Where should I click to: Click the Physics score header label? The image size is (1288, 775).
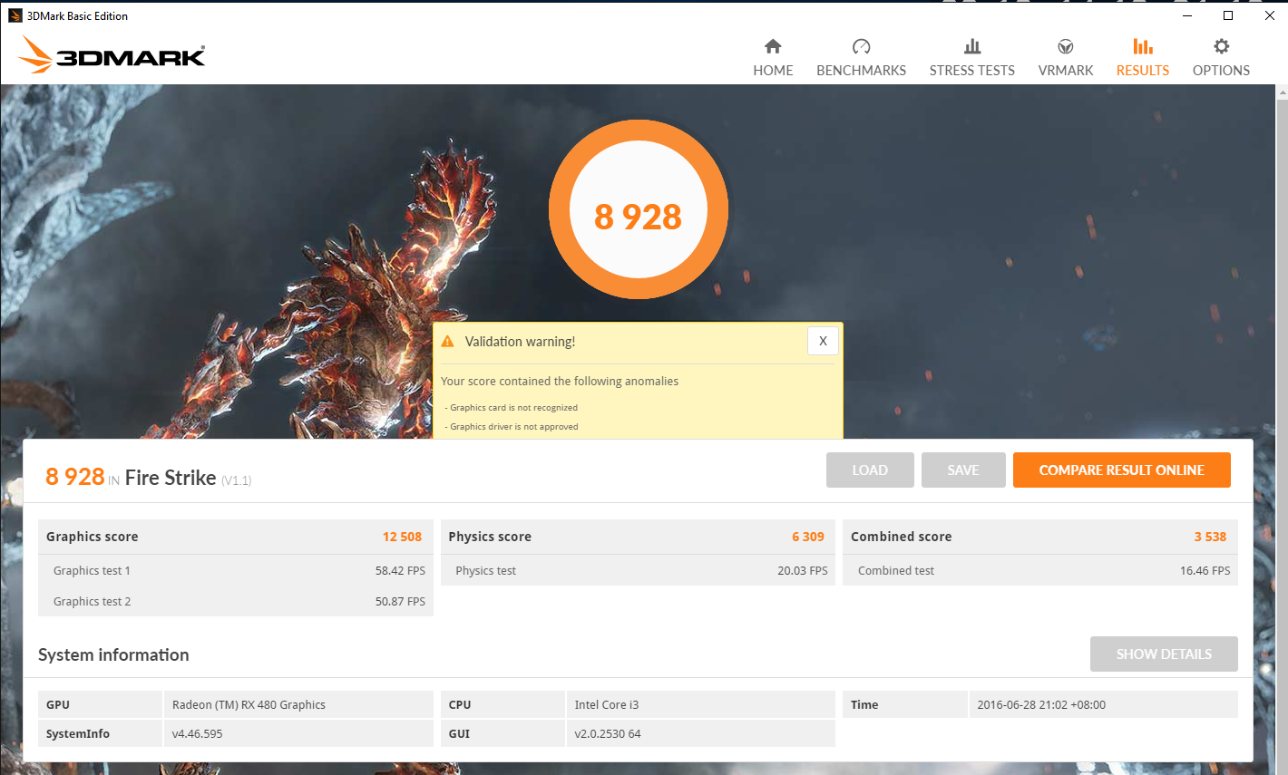tap(490, 537)
